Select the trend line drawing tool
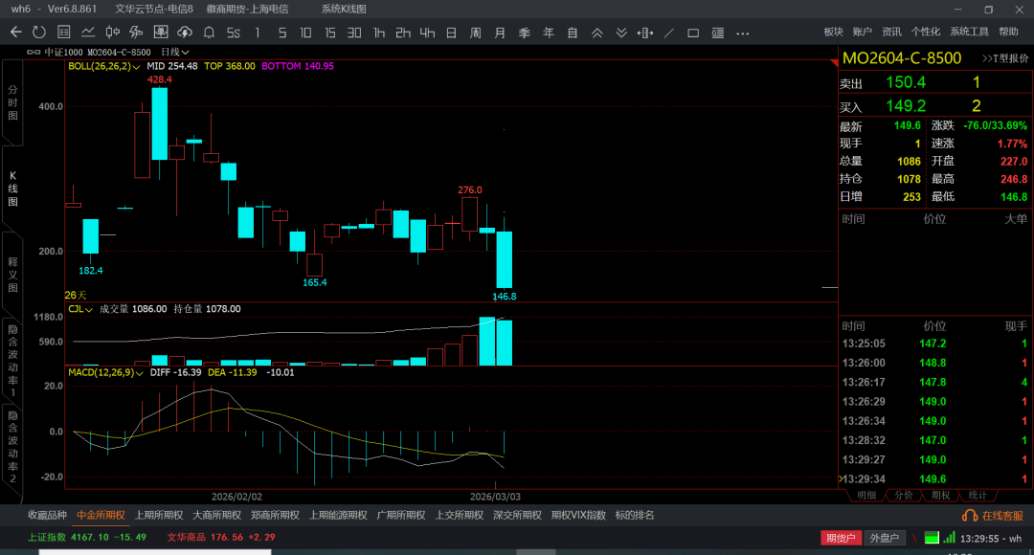Viewport: 1034px width, 555px height. (x=669, y=33)
